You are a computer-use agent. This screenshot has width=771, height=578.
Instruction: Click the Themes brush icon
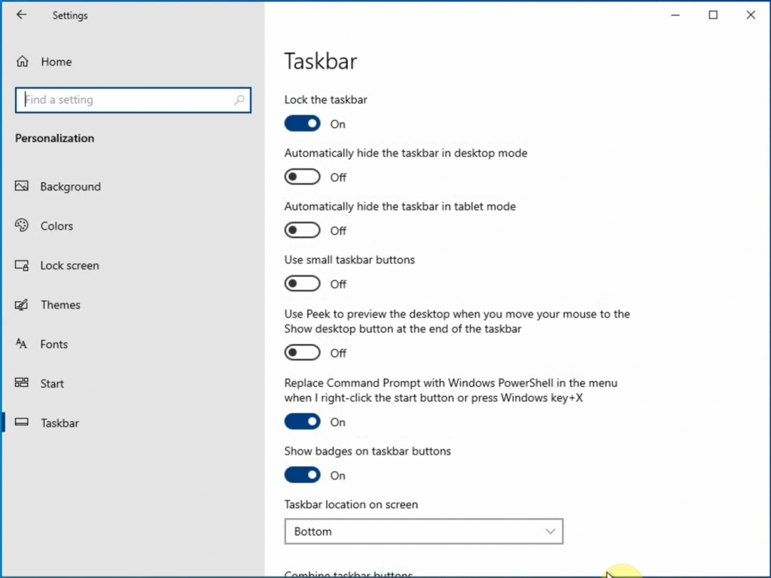[22, 305]
